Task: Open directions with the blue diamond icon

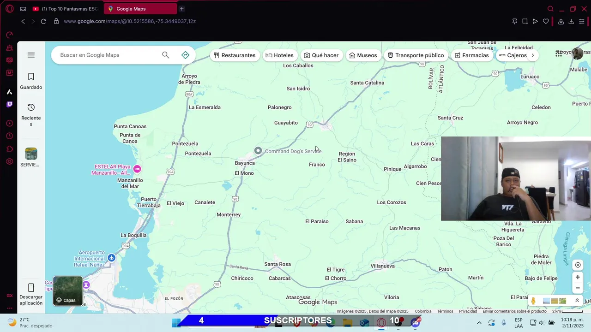Action: click(185, 55)
